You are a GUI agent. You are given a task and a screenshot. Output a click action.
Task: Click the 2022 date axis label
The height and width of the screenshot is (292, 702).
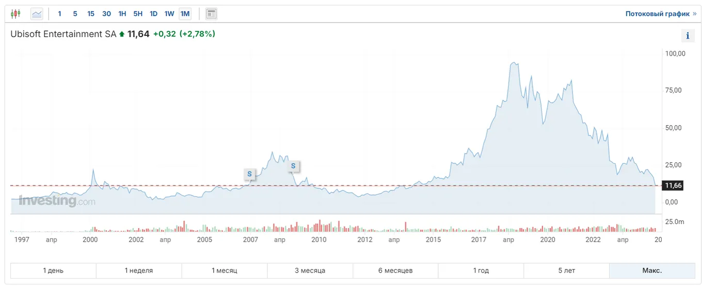(x=593, y=240)
